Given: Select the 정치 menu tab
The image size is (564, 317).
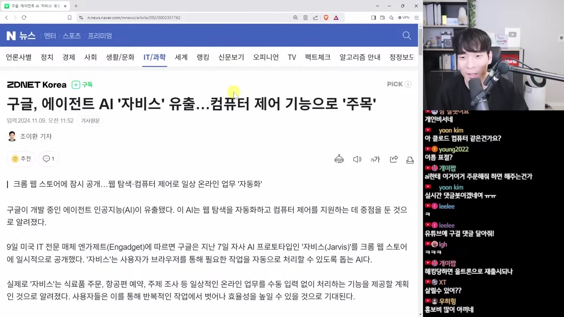Looking at the screenshot, I should tap(47, 57).
